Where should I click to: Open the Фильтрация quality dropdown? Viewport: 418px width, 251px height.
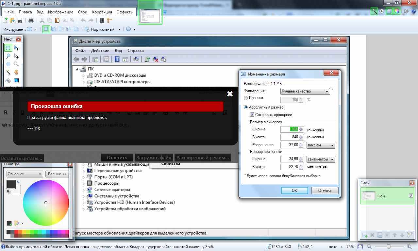[x=305, y=92]
